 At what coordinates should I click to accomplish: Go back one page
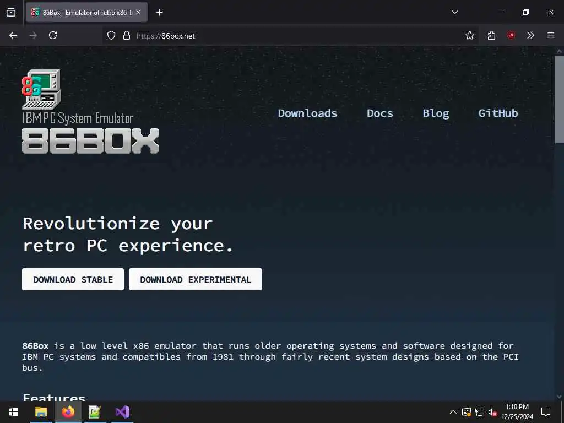click(x=13, y=35)
